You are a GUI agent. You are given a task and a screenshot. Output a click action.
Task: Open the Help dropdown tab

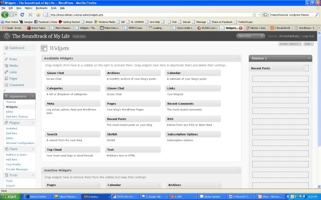coord(308,44)
